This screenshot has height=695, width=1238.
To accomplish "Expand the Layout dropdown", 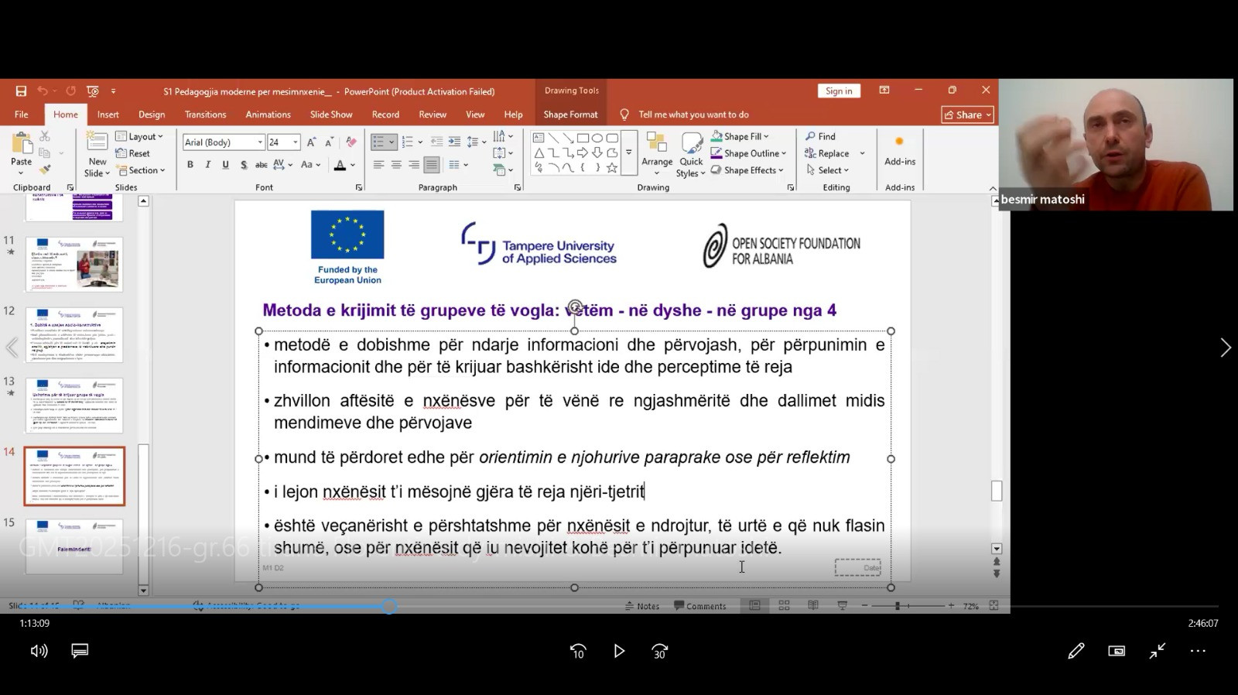I will [x=140, y=136].
